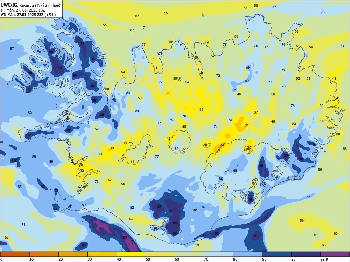Click the dark orange 0–10 legend color segment
This screenshot has height=262, width=350.
click(15, 254)
